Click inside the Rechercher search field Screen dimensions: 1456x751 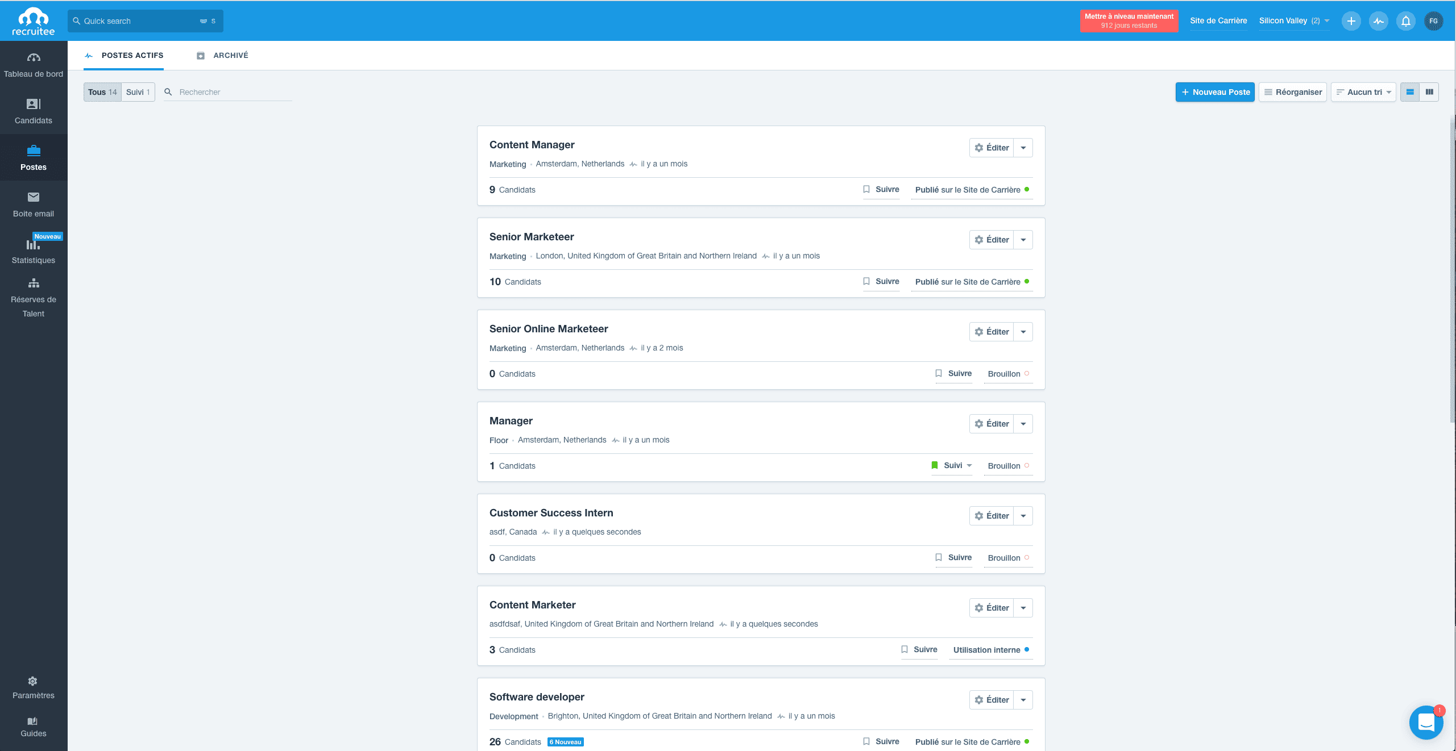(227, 91)
